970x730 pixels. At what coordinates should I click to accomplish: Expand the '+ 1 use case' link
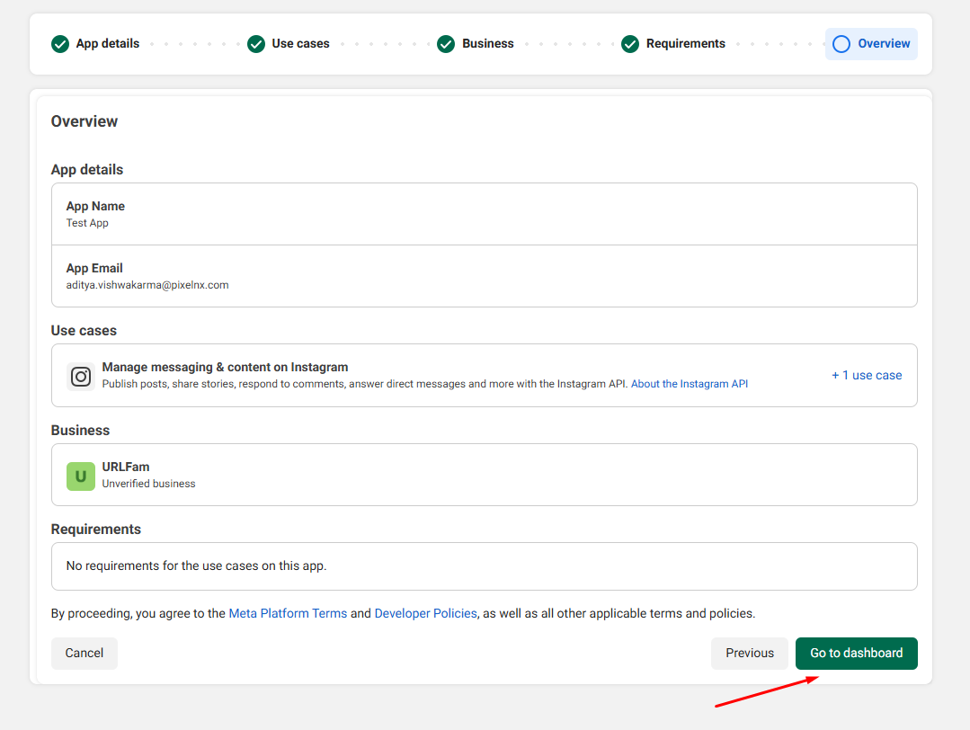867,376
